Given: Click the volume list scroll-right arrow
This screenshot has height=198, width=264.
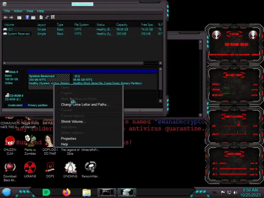Looking at the screenshot, I should [x=160, y=63].
